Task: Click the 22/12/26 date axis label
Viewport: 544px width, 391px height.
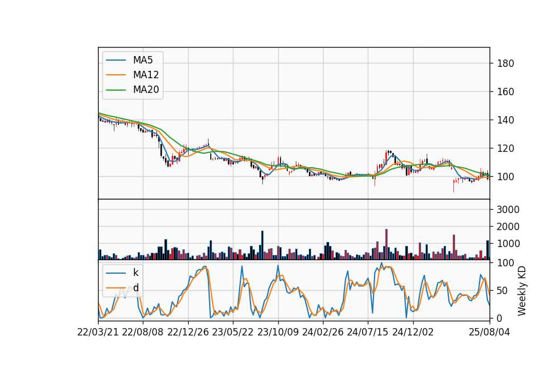Action: [x=188, y=332]
